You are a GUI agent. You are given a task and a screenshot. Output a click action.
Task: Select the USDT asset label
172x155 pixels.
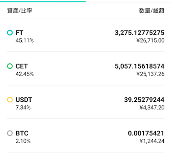click(24, 100)
